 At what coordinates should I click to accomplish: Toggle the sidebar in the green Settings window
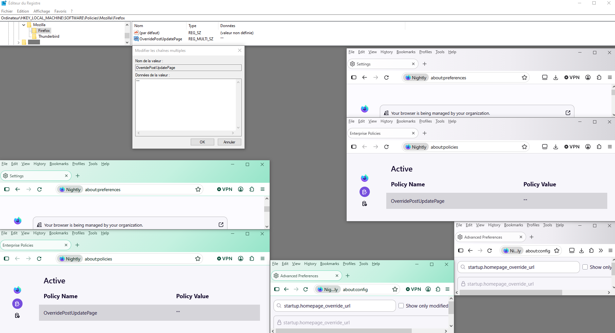tap(7, 189)
